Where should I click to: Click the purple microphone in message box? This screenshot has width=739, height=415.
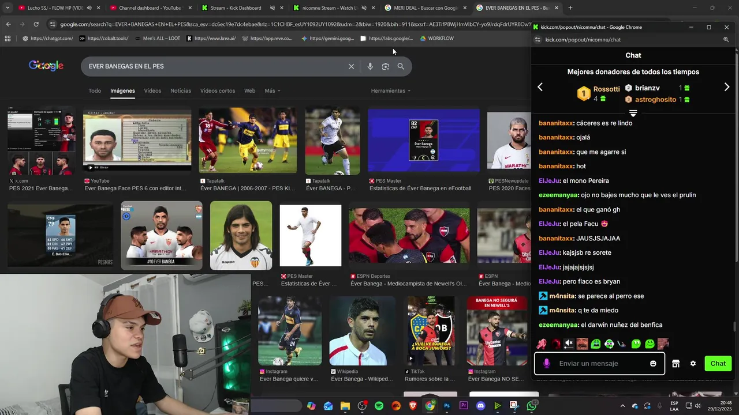[546, 364]
